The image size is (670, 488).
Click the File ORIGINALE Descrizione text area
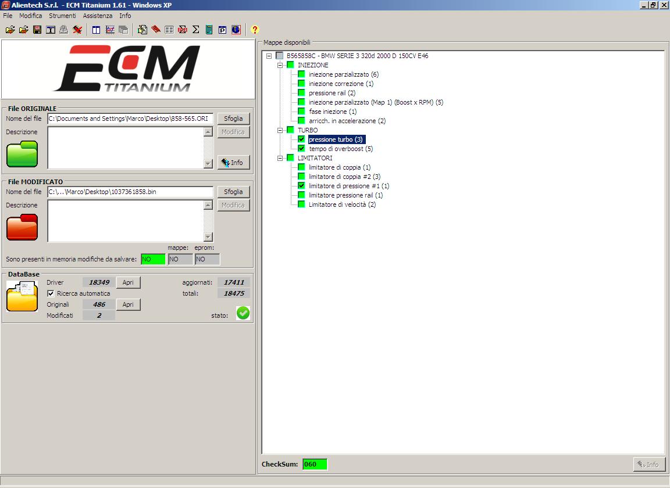click(x=126, y=148)
